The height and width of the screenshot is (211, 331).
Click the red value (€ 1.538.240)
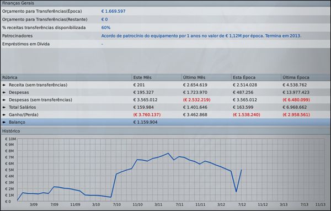[x=247, y=115]
